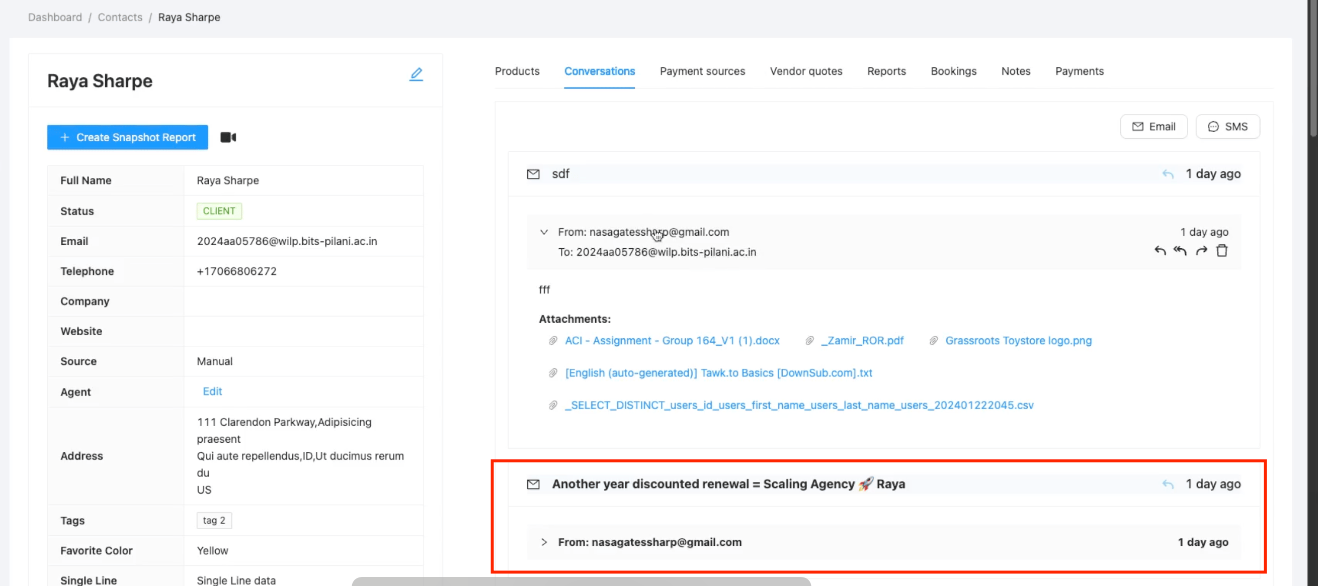Open the Vendor quotes tab

pyautogui.click(x=806, y=71)
